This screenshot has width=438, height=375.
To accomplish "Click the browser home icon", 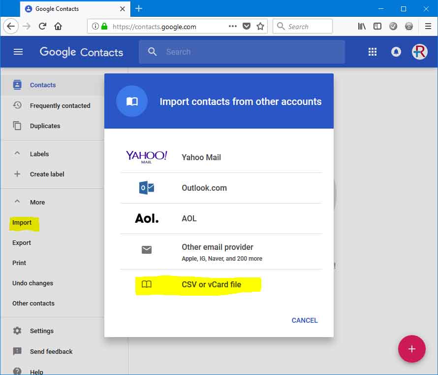I will tap(58, 26).
